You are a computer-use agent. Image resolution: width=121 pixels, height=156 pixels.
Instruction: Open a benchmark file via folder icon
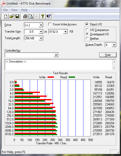(11, 16)
